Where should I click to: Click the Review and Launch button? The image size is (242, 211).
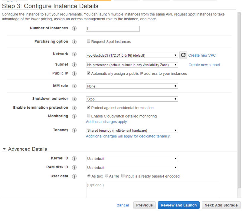179,205
